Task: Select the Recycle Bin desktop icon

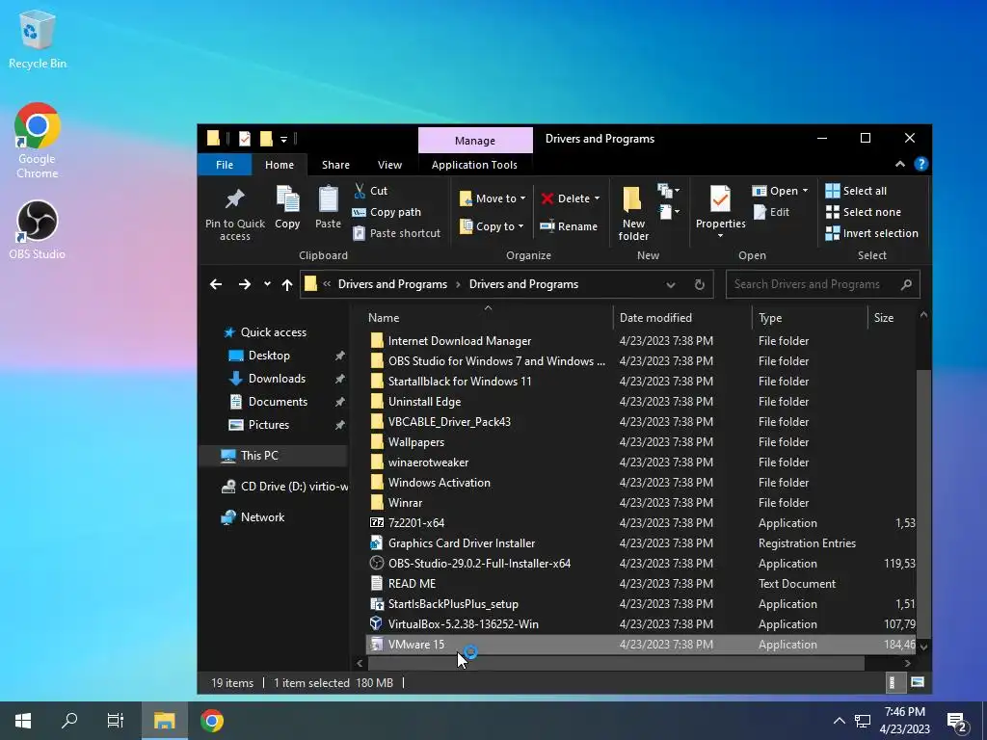Action: click(38, 40)
